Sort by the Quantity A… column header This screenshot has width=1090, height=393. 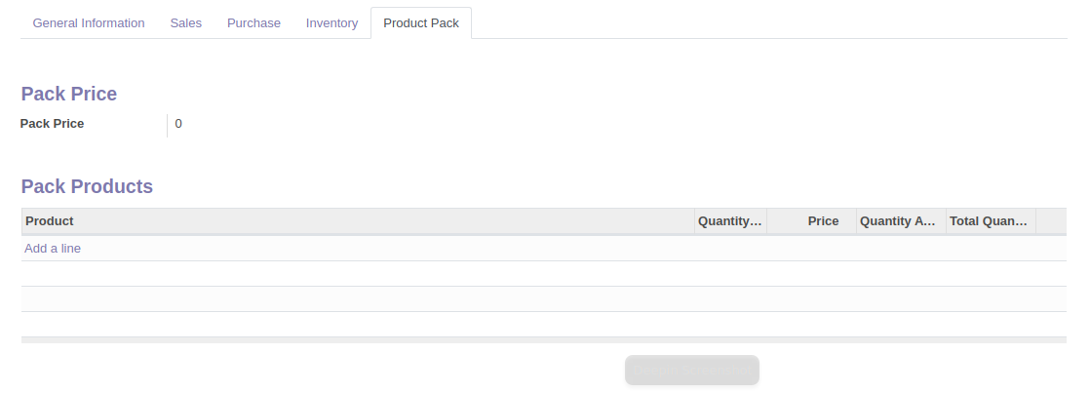901,221
